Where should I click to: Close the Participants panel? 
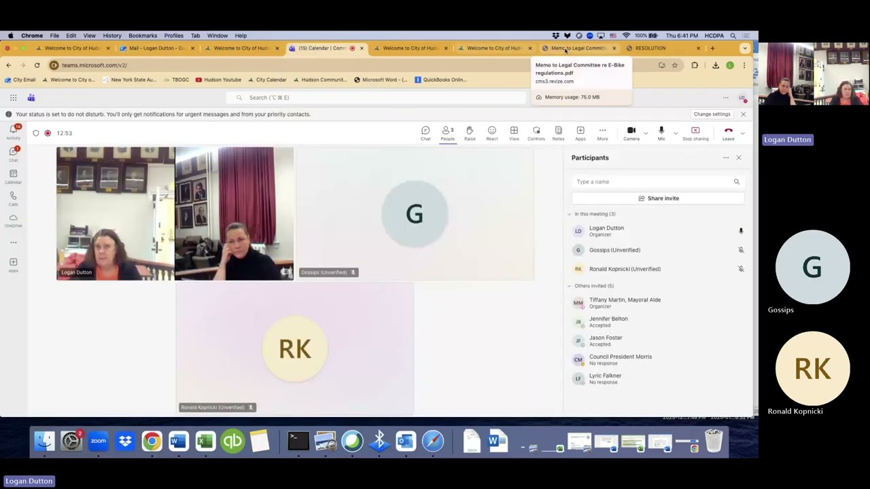coord(739,158)
